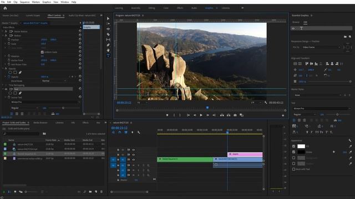The height and width of the screenshot is (199, 355).
Task: Open the File menu
Action: 3,2
